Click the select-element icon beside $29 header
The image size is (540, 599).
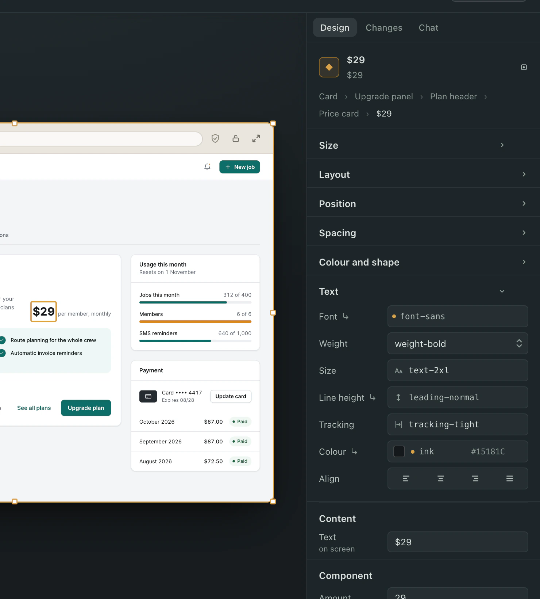pyautogui.click(x=524, y=67)
